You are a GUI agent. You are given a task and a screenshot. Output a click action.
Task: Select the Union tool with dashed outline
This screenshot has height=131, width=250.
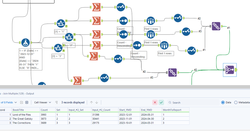[x=230, y=70]
